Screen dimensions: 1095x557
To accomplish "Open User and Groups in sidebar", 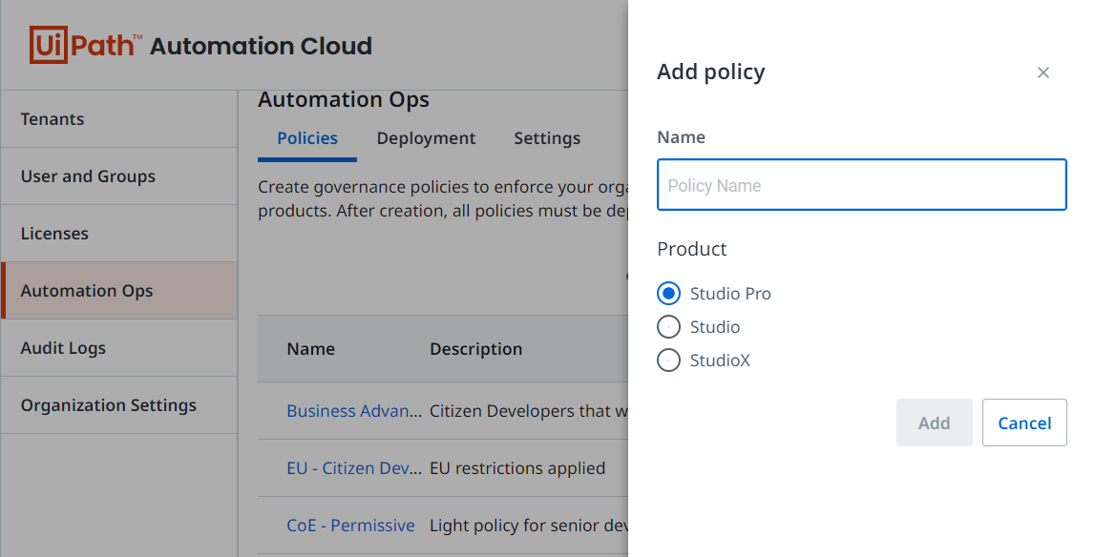I will (118, 175).
